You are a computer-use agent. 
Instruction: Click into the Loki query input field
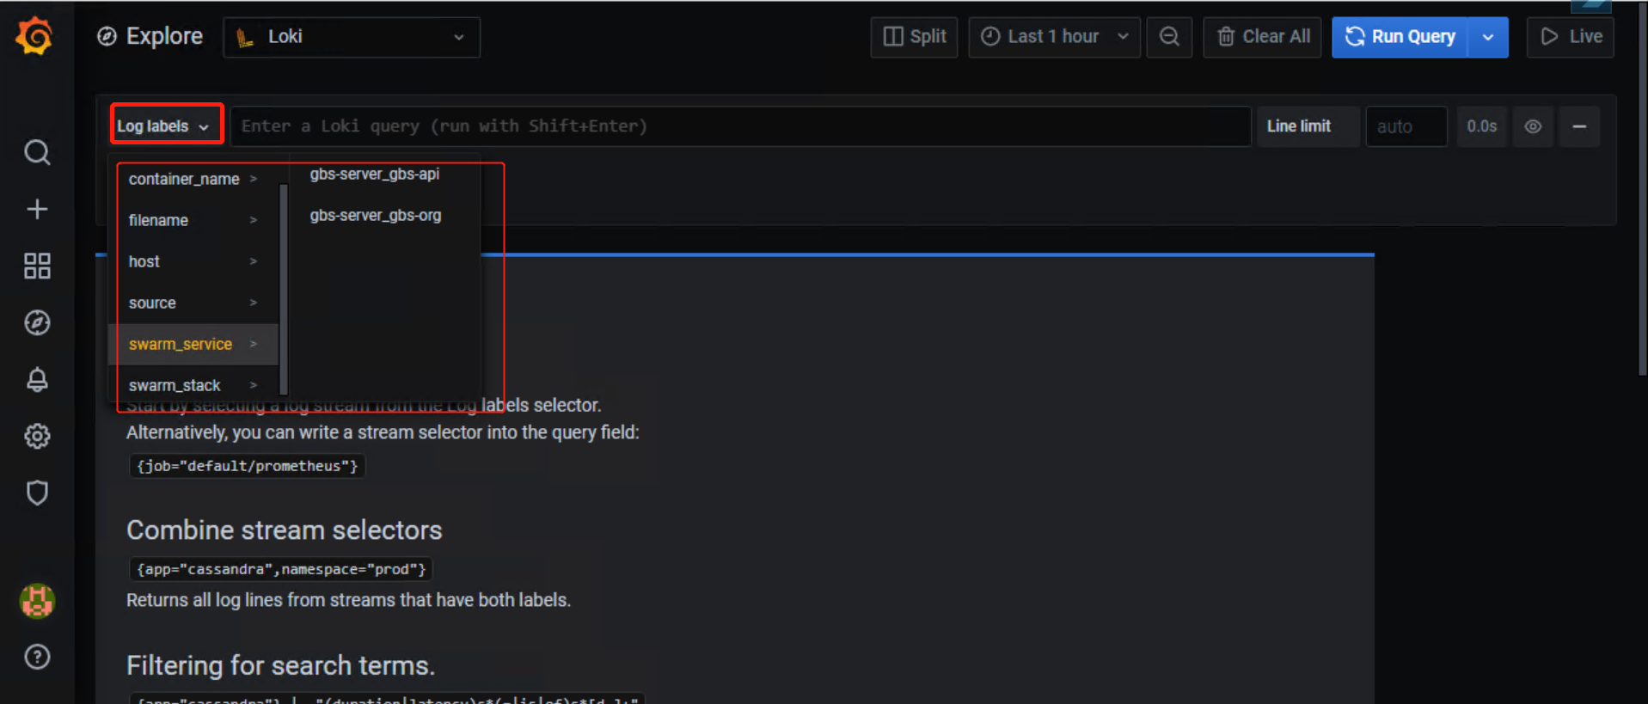coord(739,126)
